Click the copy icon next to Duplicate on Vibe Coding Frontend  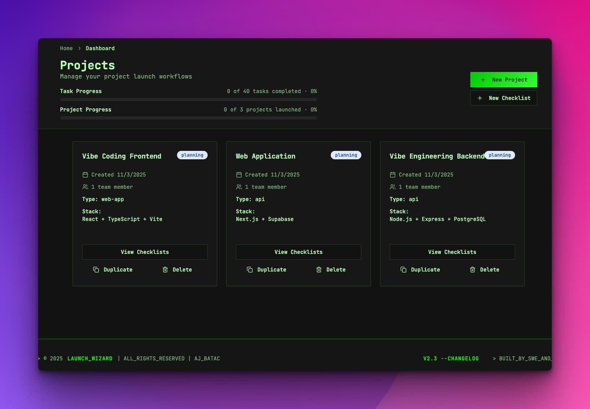point(96,270)
